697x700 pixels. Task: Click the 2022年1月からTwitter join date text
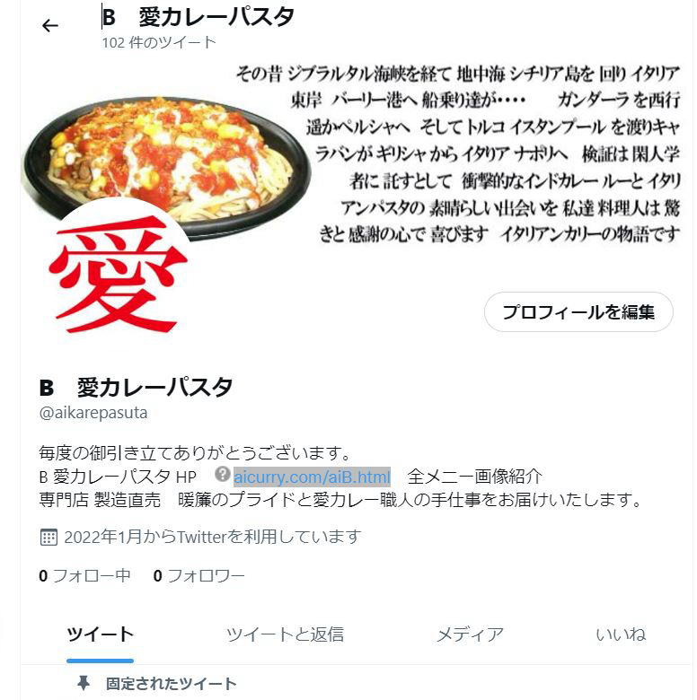pyautogui.click(x=212, y=537)
